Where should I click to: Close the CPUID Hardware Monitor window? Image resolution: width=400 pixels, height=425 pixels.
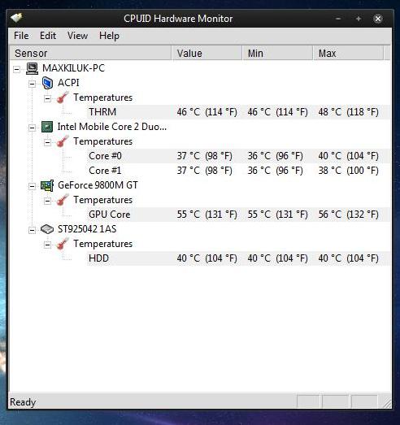[x=378, y=19]
